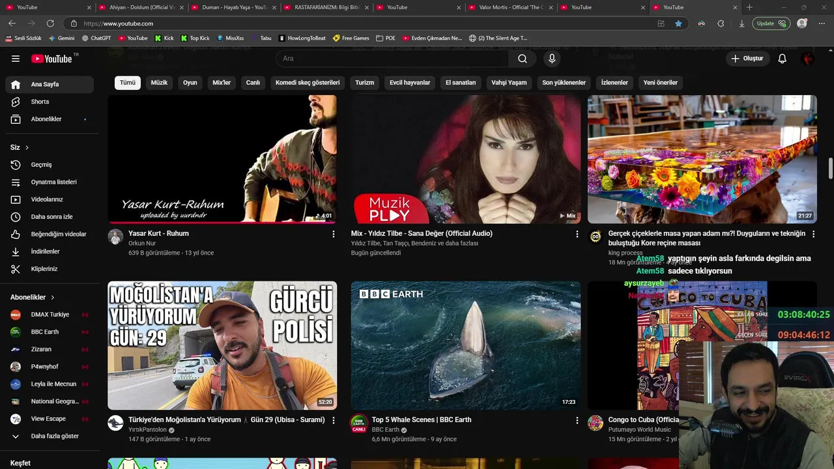The image size is (834, 469).
Task: Select the Yeni öneriler chip
Action: 660,83
